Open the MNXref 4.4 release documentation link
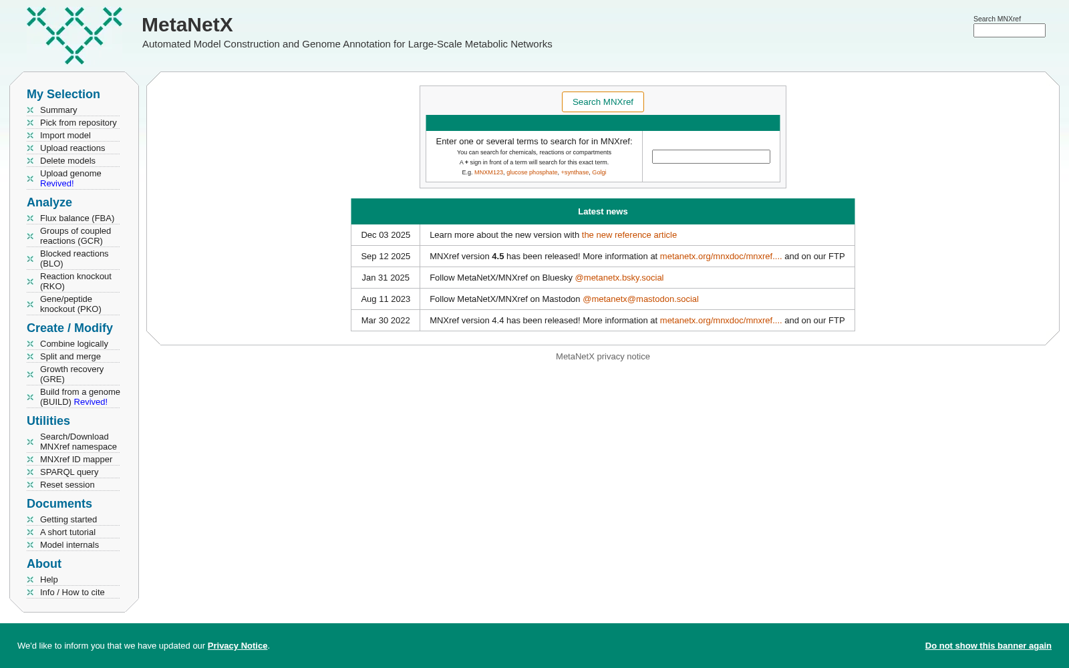The image size is (1069, 668). point(721,321)
